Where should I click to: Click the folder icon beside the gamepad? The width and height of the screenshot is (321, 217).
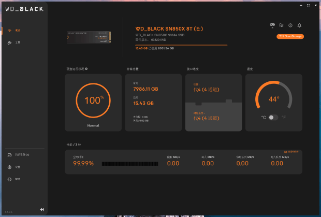282,25
